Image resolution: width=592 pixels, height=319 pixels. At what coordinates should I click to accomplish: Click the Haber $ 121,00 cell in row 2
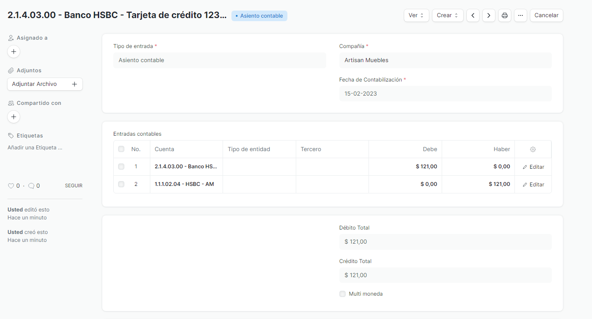pos(478,184)
